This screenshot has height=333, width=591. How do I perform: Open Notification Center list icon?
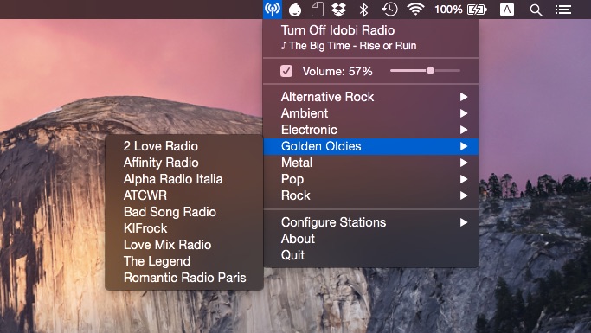563,10
